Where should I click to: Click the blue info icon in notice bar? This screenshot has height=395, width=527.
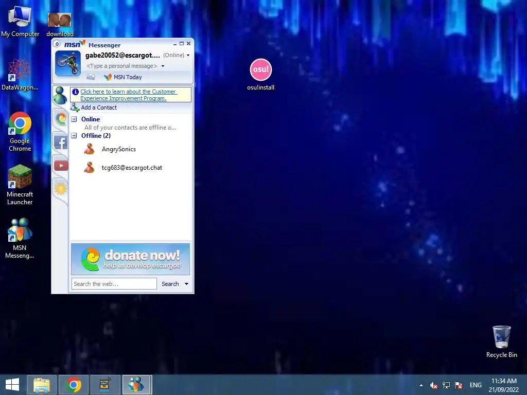75,92
